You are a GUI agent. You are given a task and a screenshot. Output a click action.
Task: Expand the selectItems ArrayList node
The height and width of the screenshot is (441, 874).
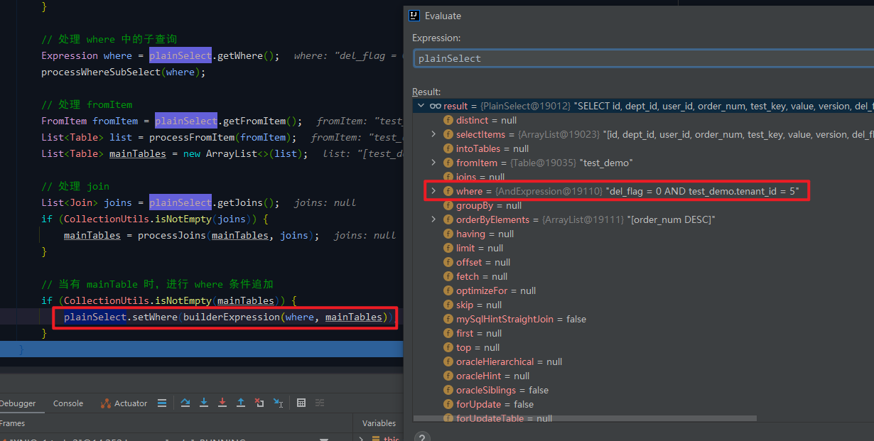[x=433, y=134]
